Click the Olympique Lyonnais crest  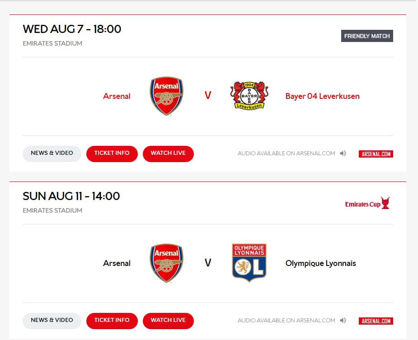(249, 263)
